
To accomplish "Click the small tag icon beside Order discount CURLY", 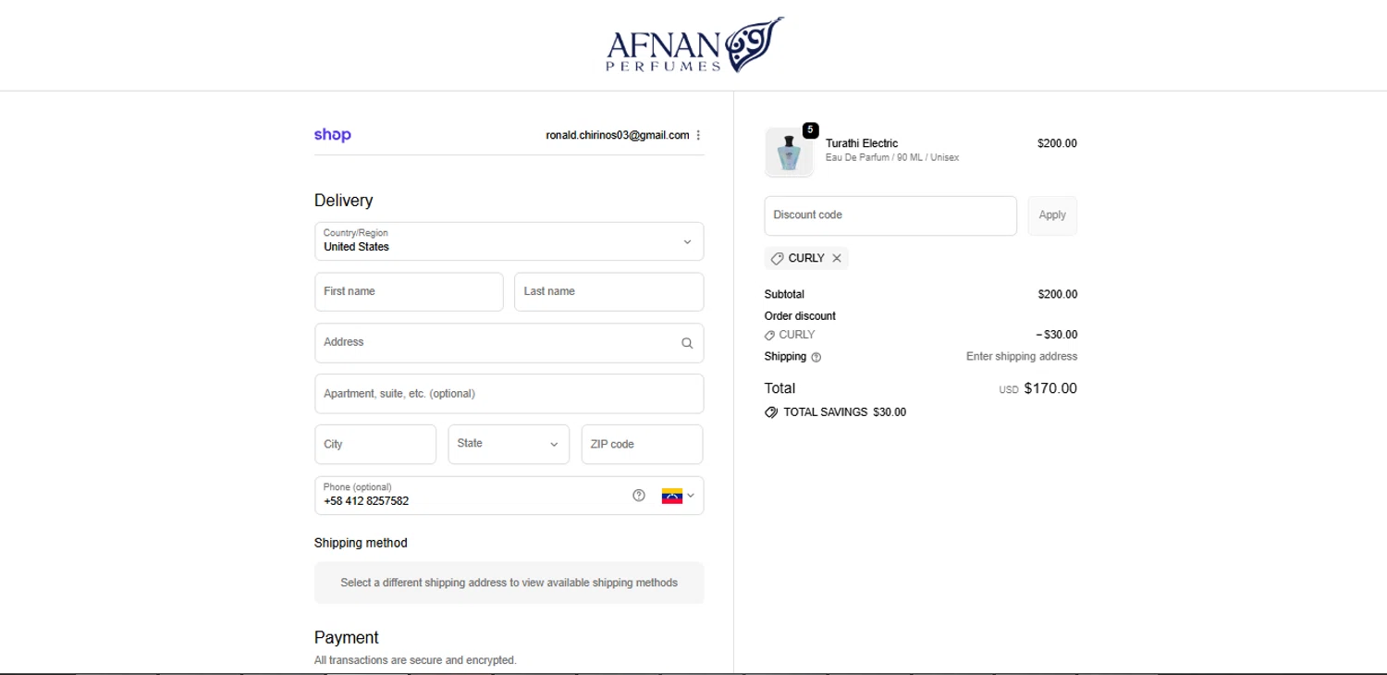I will point(770,336).
